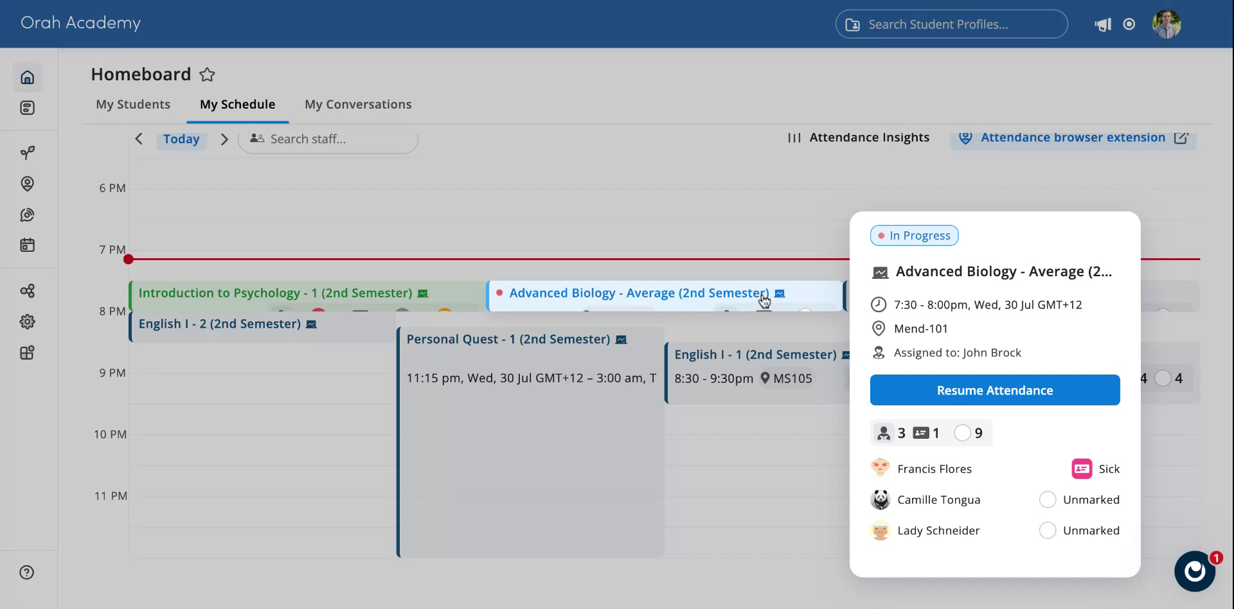Click the external link icon beside browser extension
Image resolution: width=1234 pixels, height=609 pixels.
(1181, 137)
